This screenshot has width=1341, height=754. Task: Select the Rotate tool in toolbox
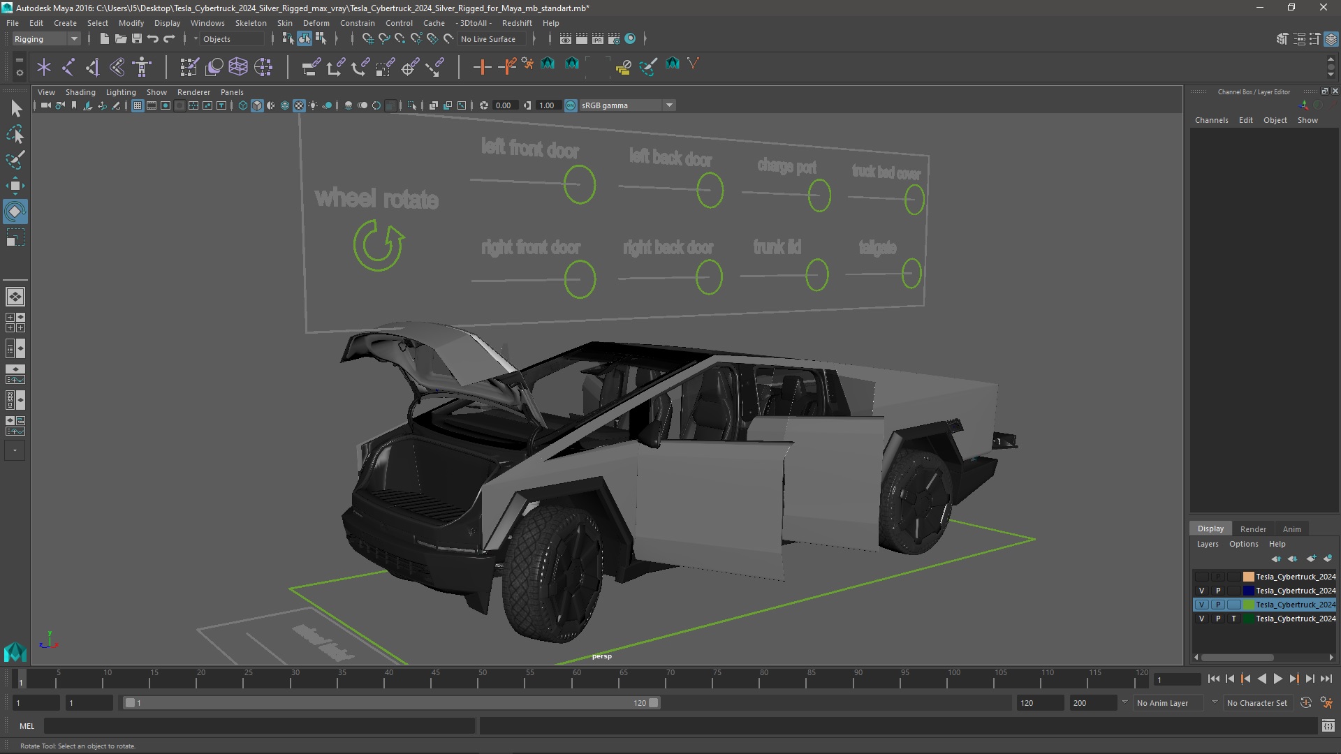[x=15, y=212]
